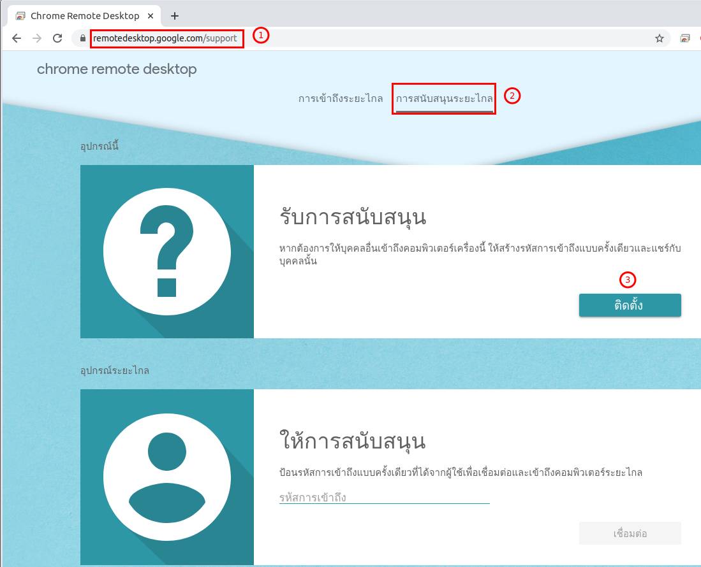This screenshot has width=701, height=567.
Task: Click the อุปกรณ์นี้ section label
Action: 100,147
